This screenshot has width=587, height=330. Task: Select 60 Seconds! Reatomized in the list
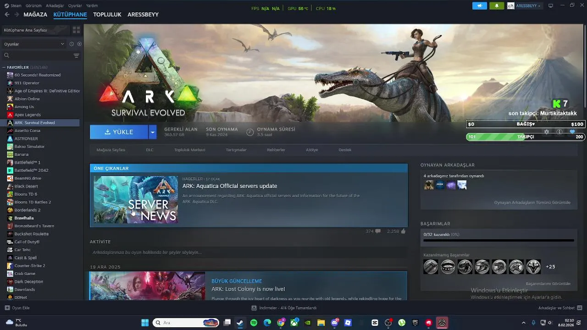click(37, 75)
